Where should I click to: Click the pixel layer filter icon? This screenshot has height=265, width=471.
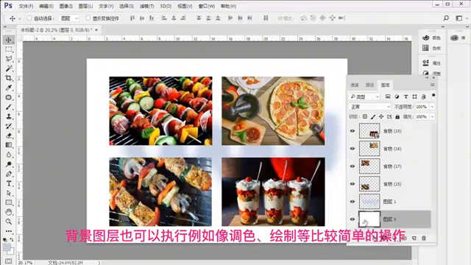coord(388,96)
